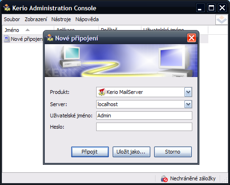Click the window resize grip in status bar
Viewport: 230px width, 185px height.
[225, 180]
